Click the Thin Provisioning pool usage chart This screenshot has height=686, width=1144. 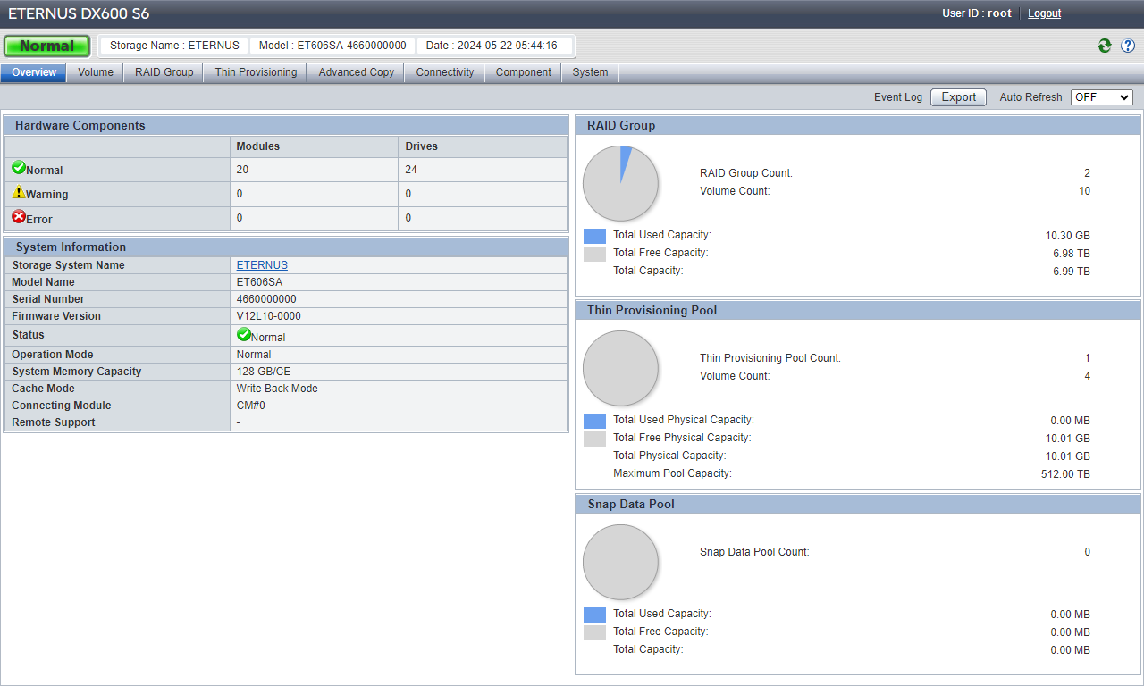click(620, 368)
